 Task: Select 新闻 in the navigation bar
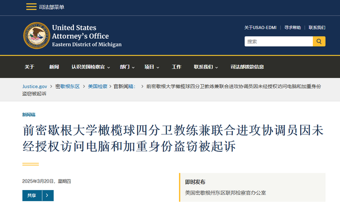coord(54,67)
